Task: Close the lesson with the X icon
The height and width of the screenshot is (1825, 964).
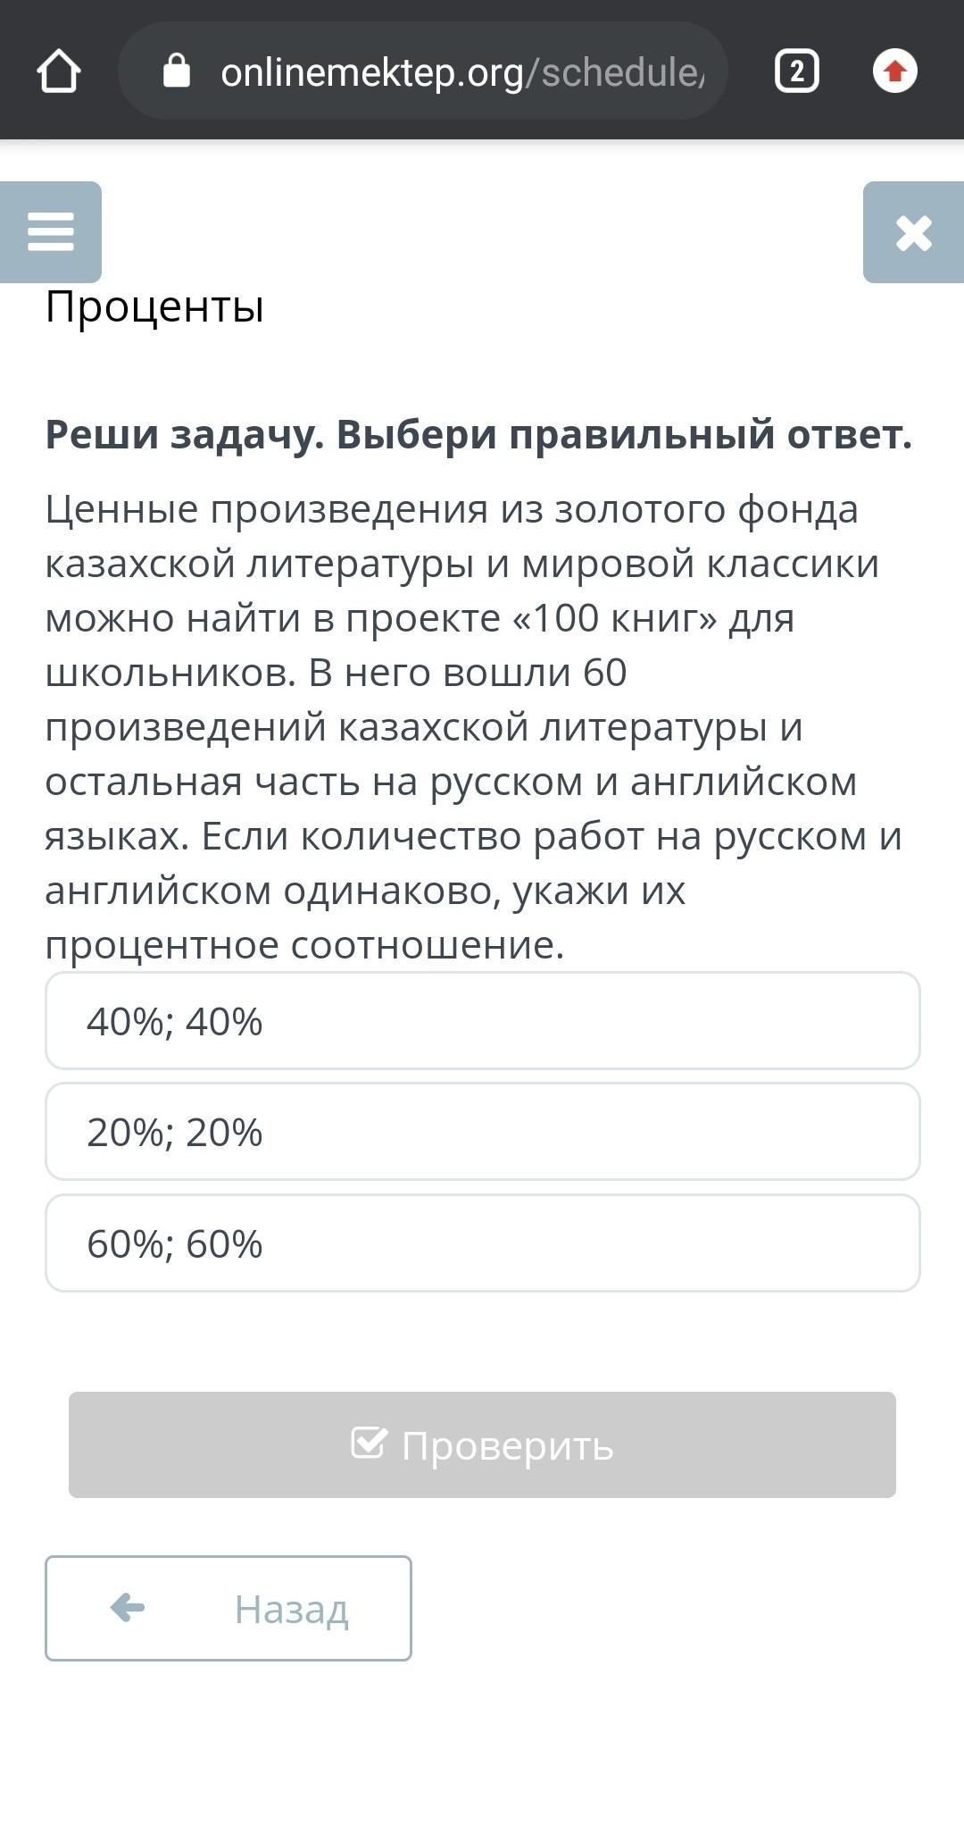Action: coord(913,233)
